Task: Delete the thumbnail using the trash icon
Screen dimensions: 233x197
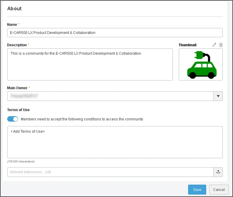Action: click(x=221, y=45)
